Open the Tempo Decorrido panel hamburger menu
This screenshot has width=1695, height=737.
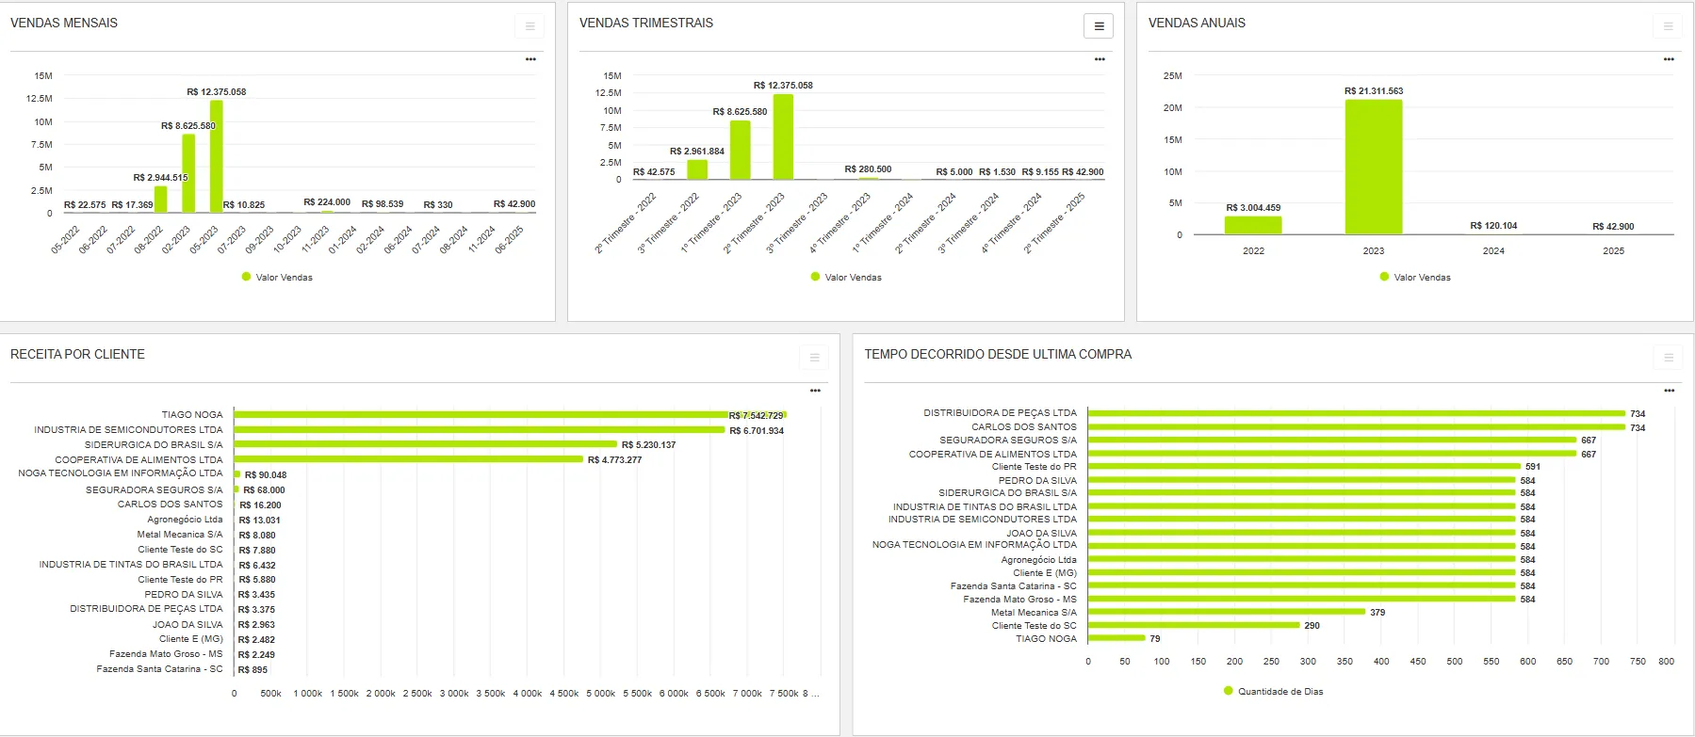[x=1668, y=358]
